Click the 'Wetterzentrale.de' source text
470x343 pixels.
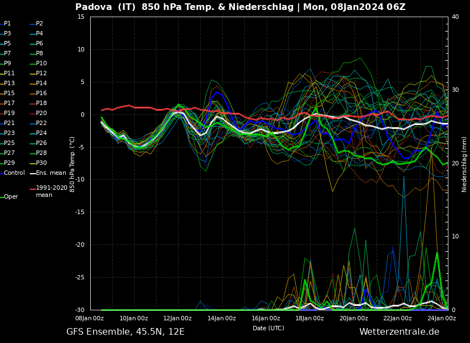pyautogui.click(x=399, y=331)
